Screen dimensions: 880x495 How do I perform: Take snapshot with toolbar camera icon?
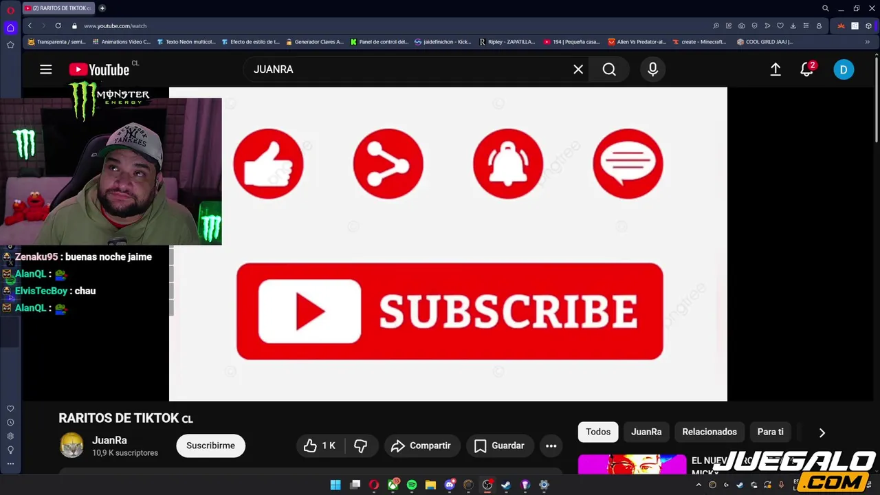pyautogui.click(x=741, y=25)
